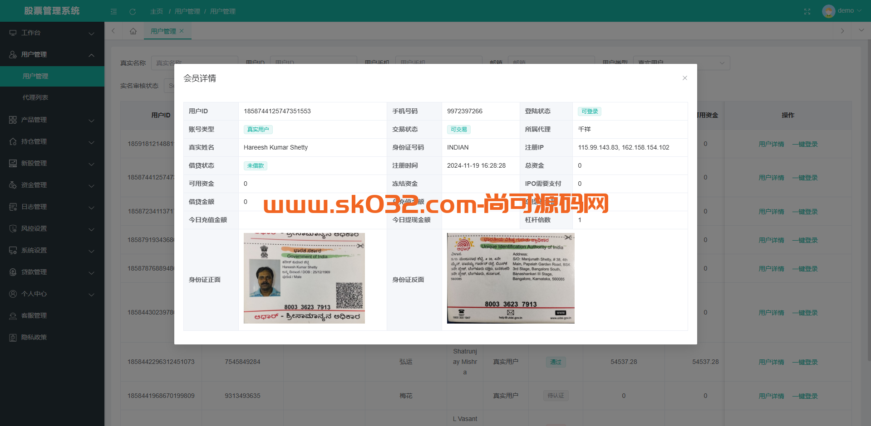The height and width of the screenshot is (426, 871).
Task: Open the 个人中心 menu item
Action: 52,294
